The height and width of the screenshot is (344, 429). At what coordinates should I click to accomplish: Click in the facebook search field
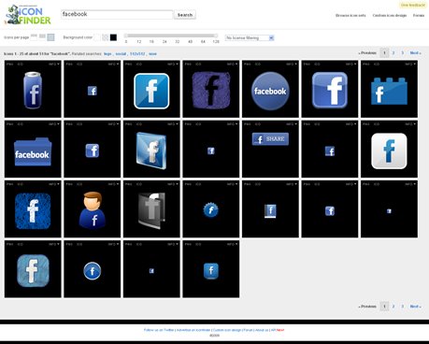point(117,14)
